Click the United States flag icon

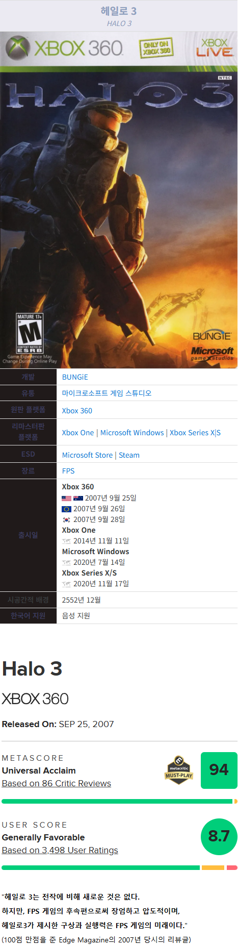66,498
